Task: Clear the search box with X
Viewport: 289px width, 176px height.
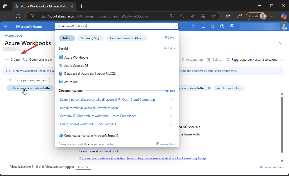Action: coord(176,26)
